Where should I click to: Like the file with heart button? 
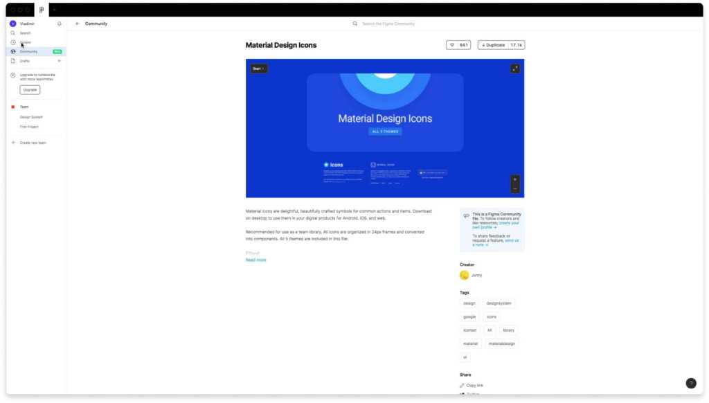458,45
